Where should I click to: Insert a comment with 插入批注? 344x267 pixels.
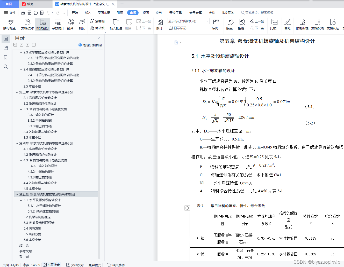(x=116, y=25)
